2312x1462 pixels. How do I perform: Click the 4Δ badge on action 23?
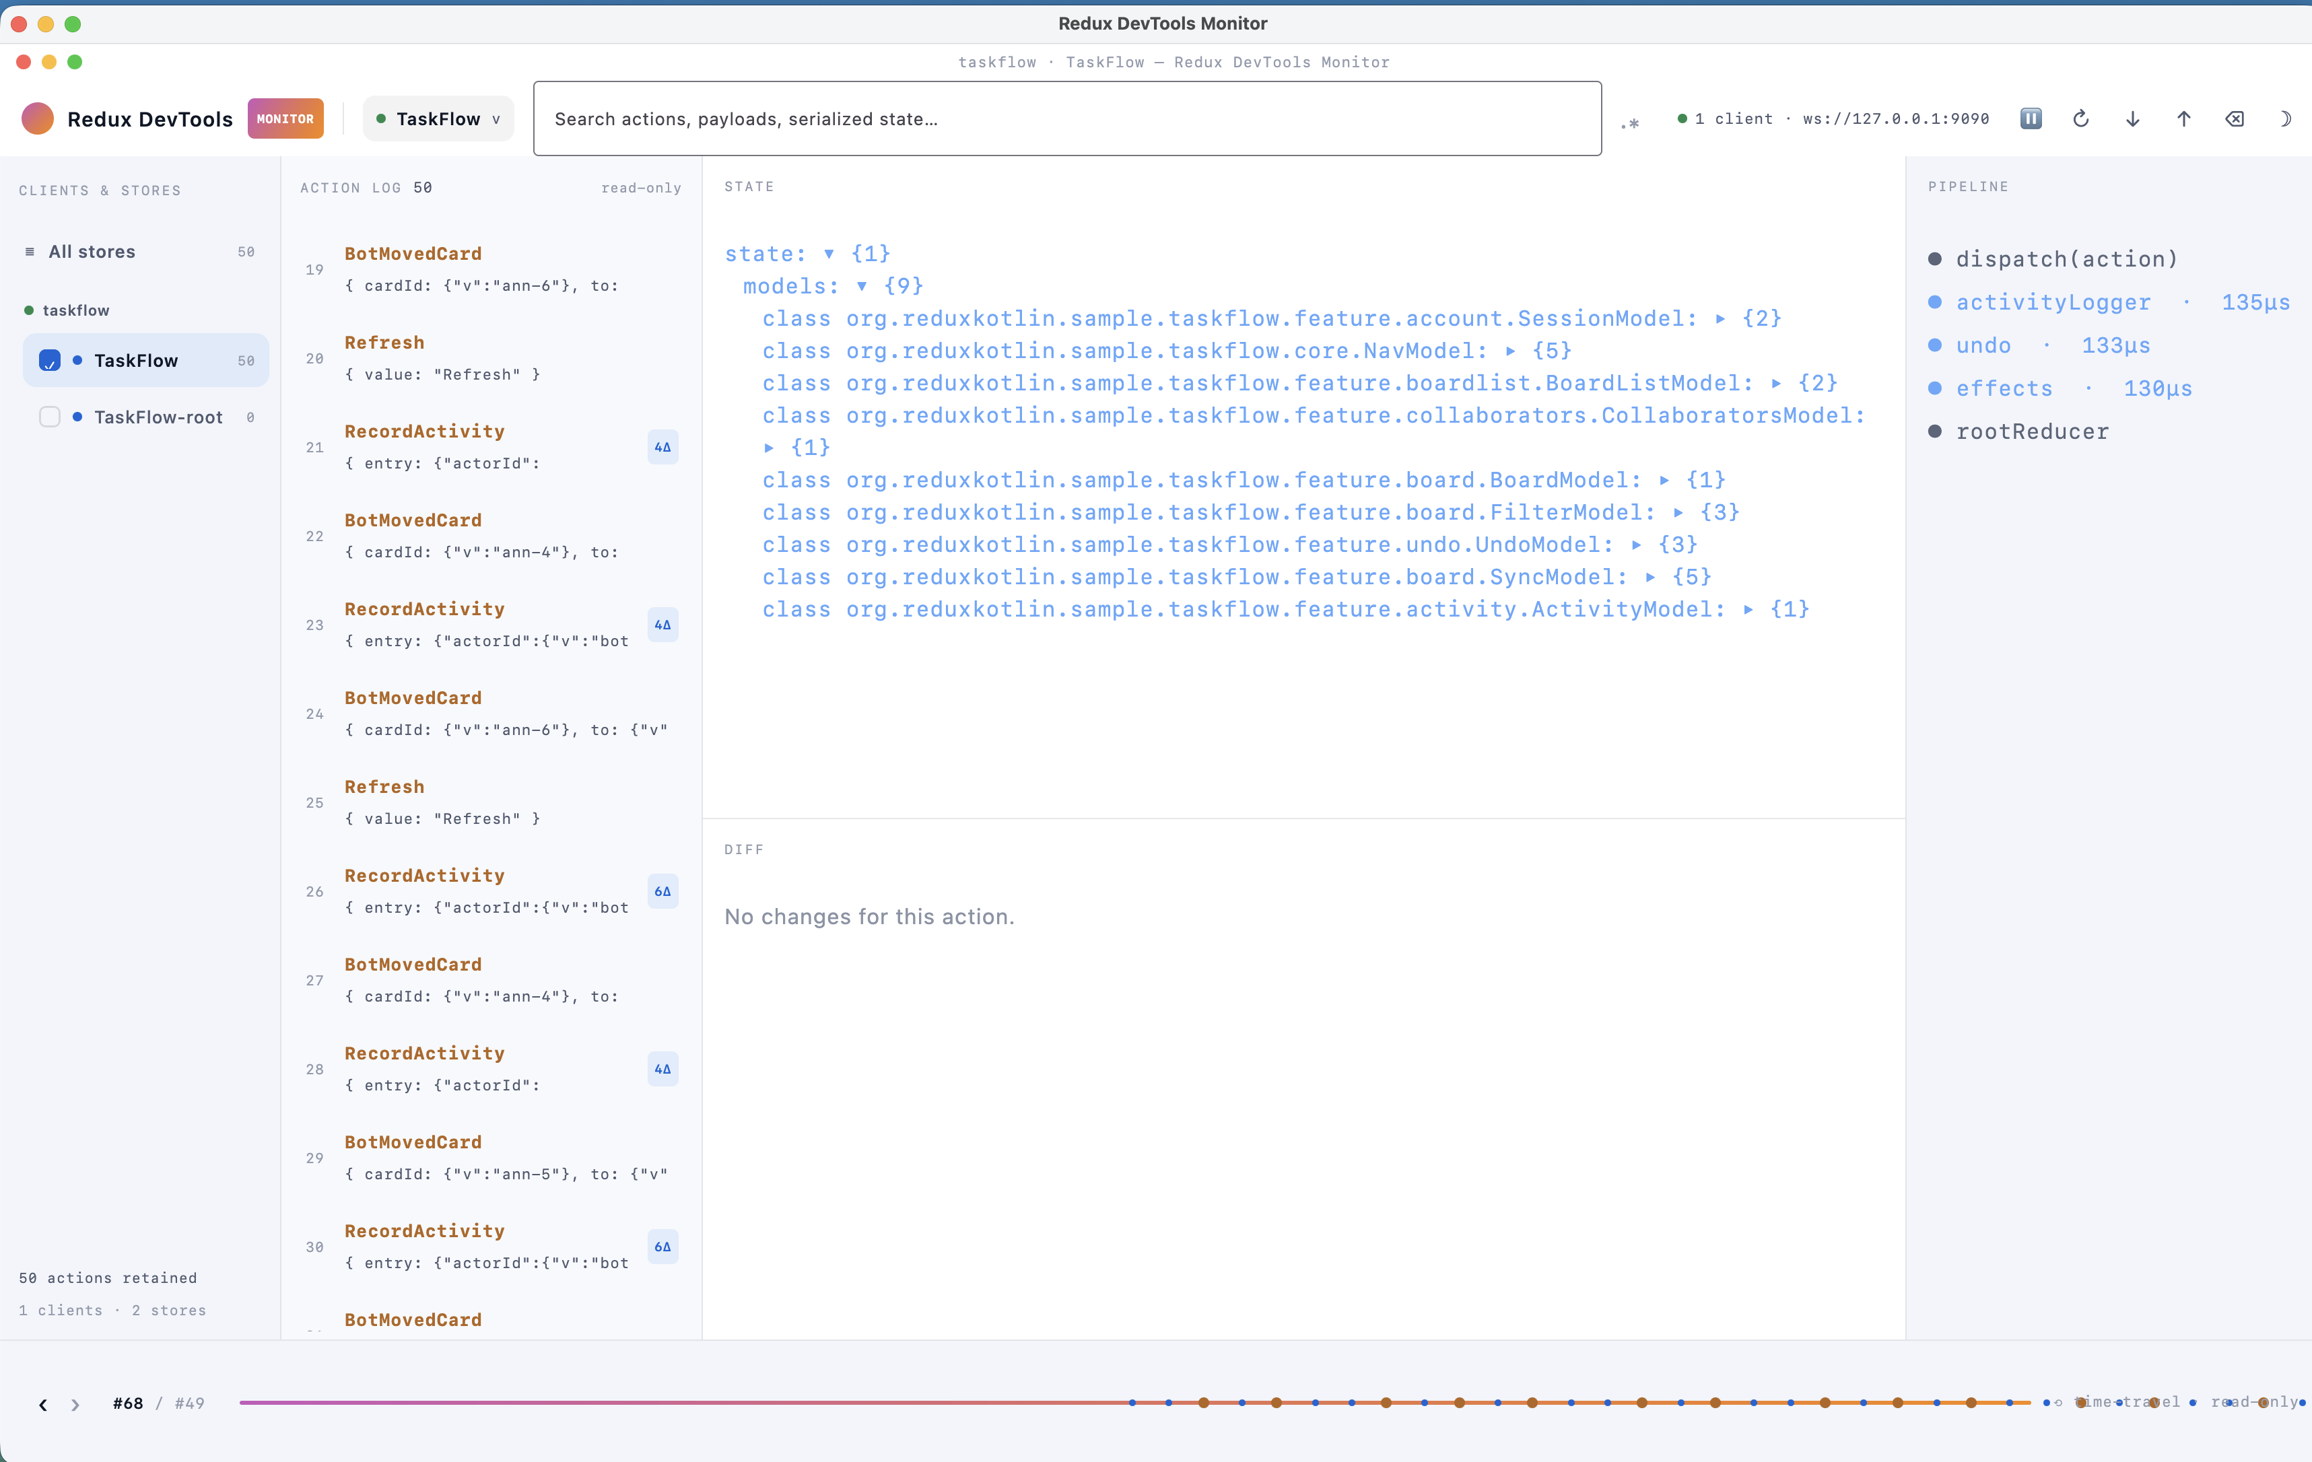click(662, 625)
